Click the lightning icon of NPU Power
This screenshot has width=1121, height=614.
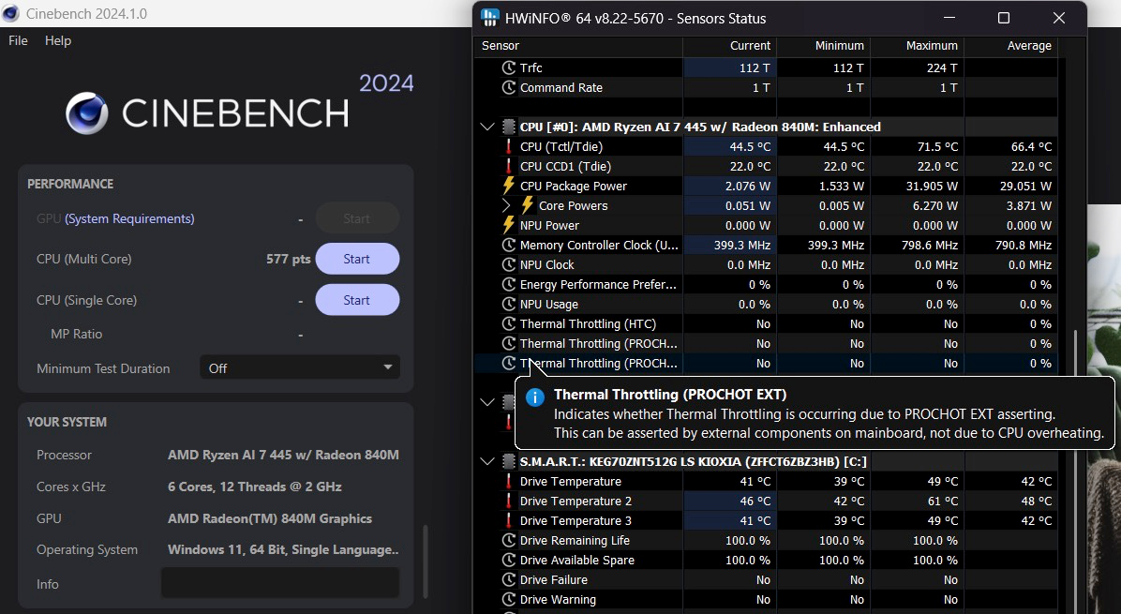tap(508, 225)
